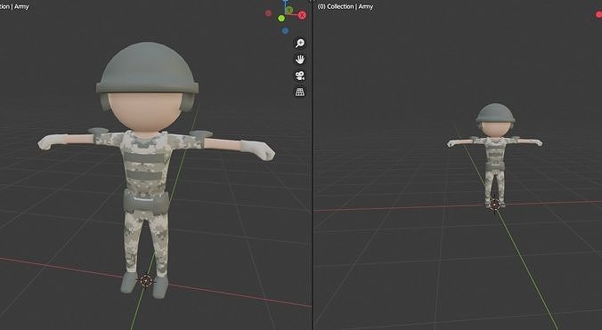Image resolution: width=602 pixels, height=330 pixels.
Task: Click the red X axis on the gizmo
Action: tap(302, 15)
